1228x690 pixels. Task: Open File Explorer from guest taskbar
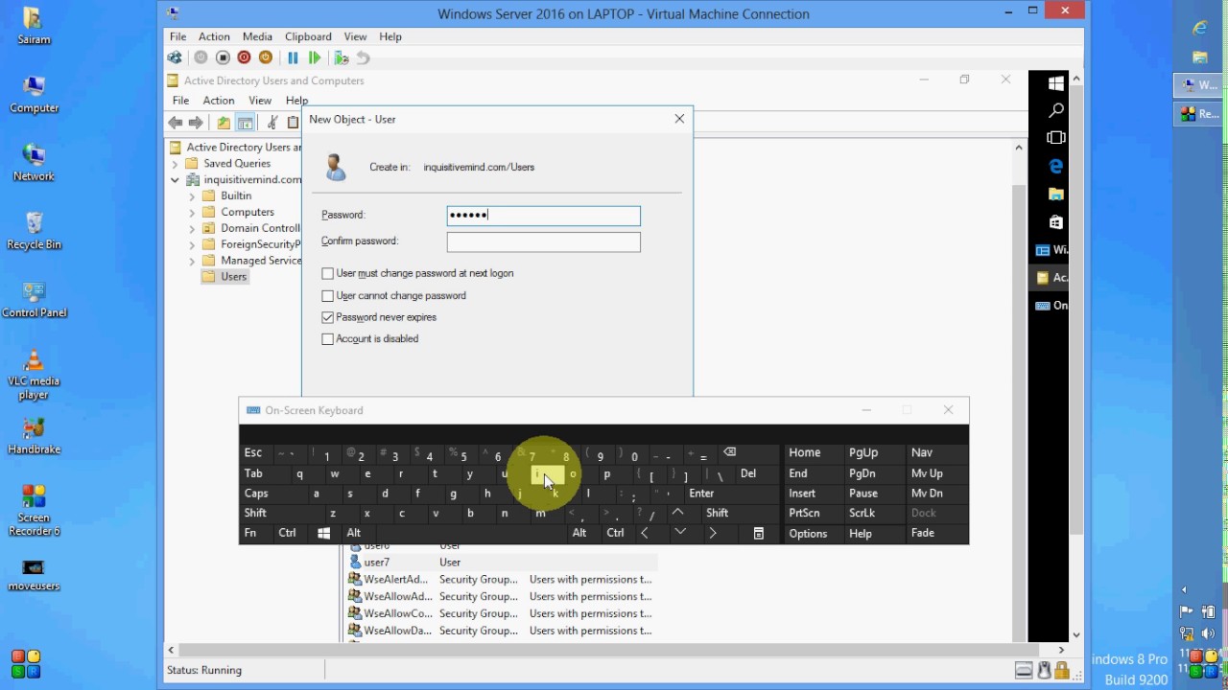point(1055,194)
